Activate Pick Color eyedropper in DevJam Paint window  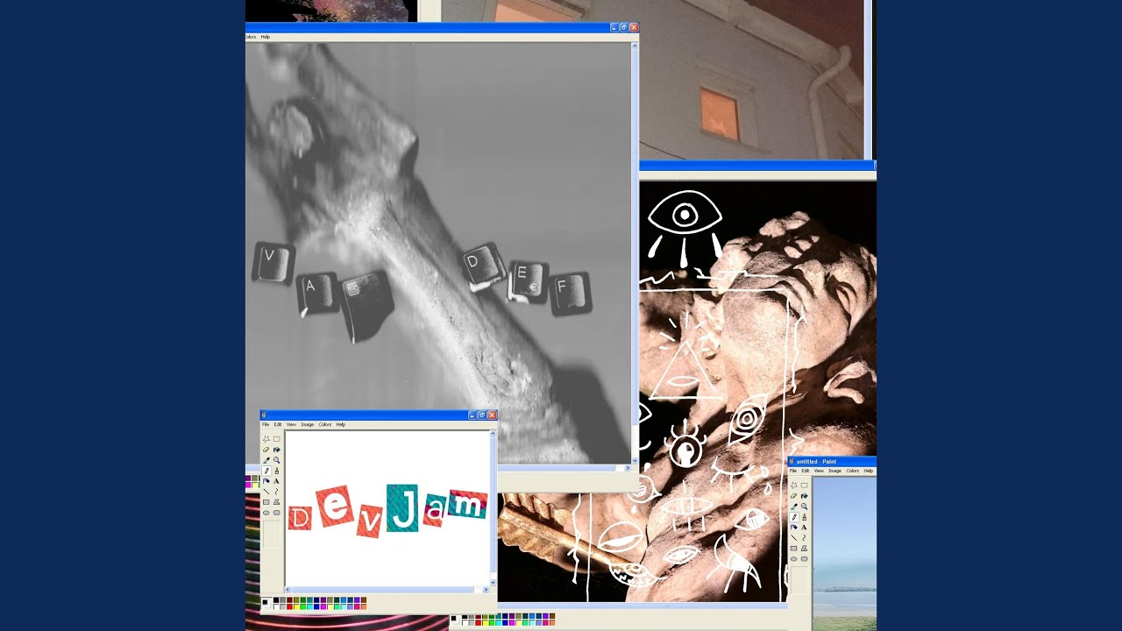(266, 460)
